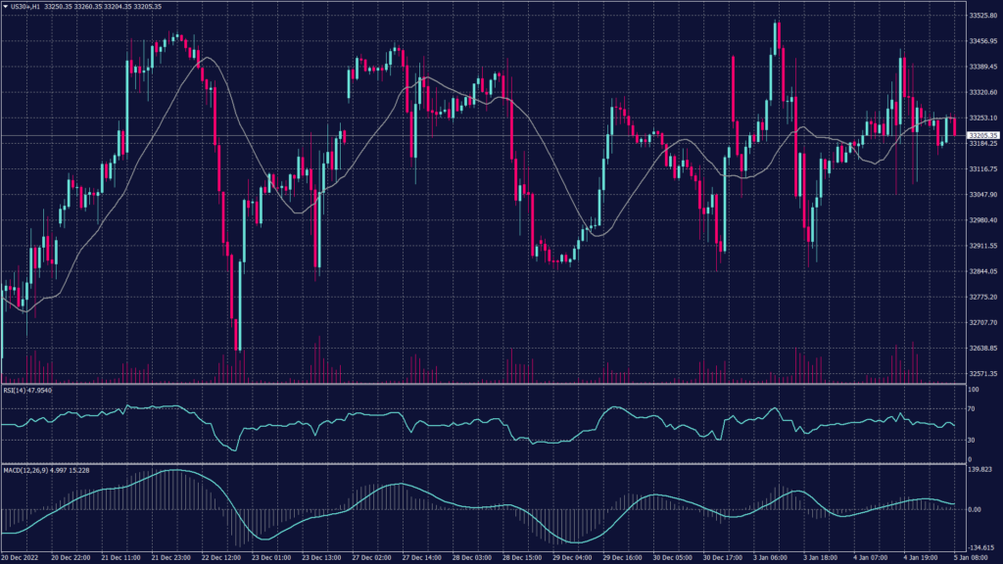1003x564 pixels.
Task: Select the US30+,H1 symbol title
Action: click(x=24, y=6)
